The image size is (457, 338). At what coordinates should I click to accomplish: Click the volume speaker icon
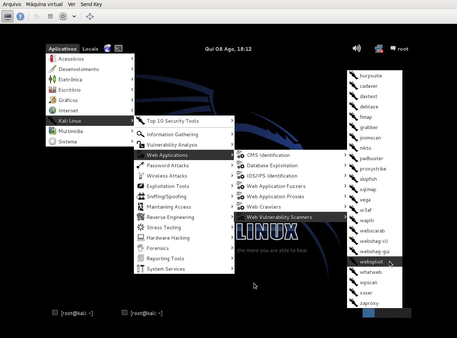pos(356,48)
